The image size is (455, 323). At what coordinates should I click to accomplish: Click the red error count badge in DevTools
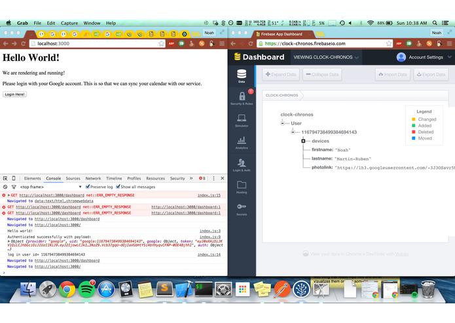coord(202,178)
